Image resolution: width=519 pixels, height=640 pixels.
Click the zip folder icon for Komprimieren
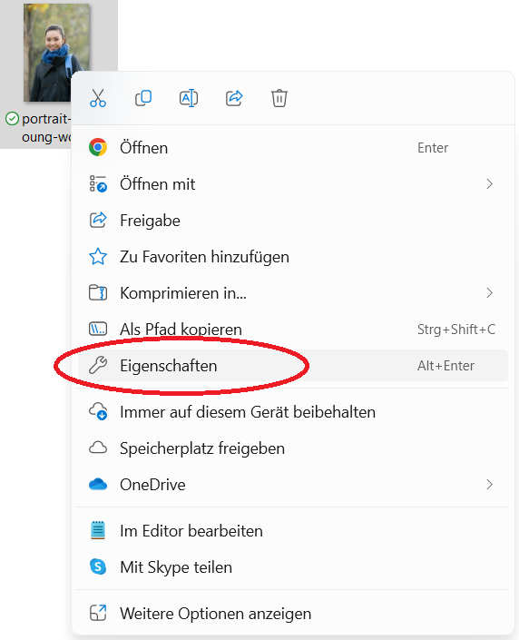[x=98, y=292]
